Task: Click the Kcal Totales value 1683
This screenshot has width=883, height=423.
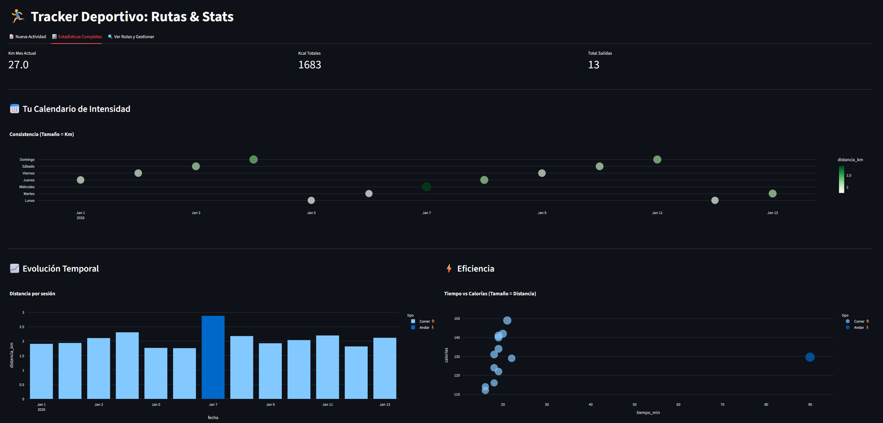Action: point(310,65)
